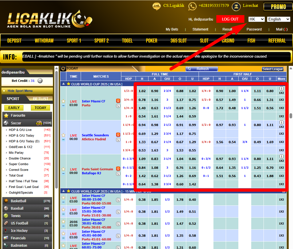Open the English language dropdown

(279, 19)
